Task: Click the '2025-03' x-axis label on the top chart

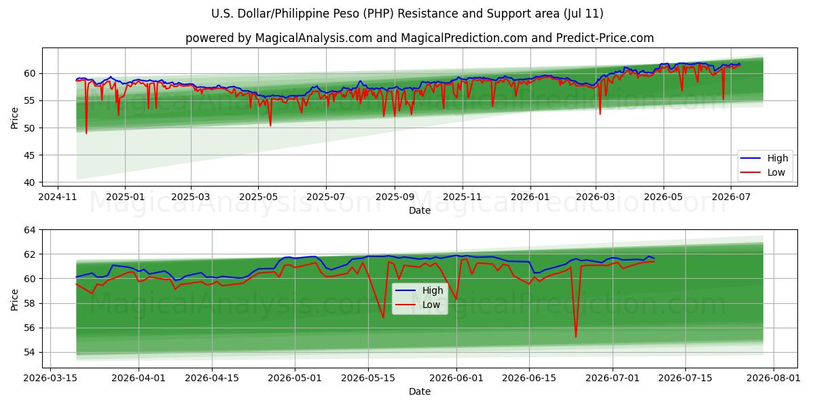Action: 191,197
